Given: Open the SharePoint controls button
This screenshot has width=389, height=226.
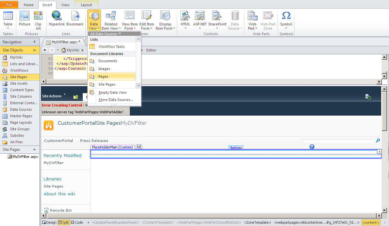Looking at the screenshot, I should (x=217, y=20).
